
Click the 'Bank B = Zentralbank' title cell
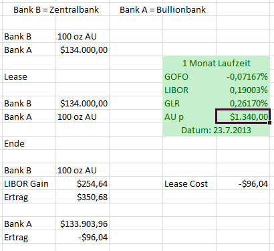(55, 9)
